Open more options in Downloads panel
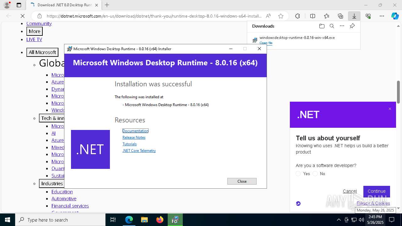The width and height of the screenshot is (402, 226). point(342,26)
